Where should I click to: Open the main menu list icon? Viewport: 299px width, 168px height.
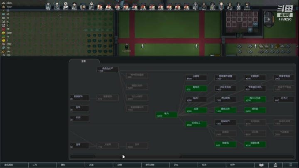(290, 165)
